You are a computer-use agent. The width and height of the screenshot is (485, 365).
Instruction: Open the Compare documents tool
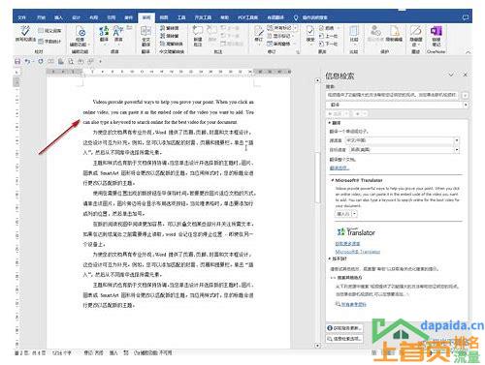pos(354,34)
